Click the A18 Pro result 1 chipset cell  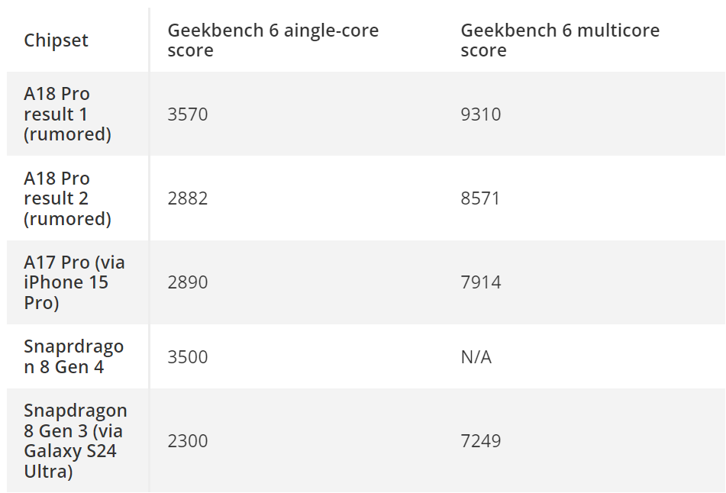tap(67, 114)
